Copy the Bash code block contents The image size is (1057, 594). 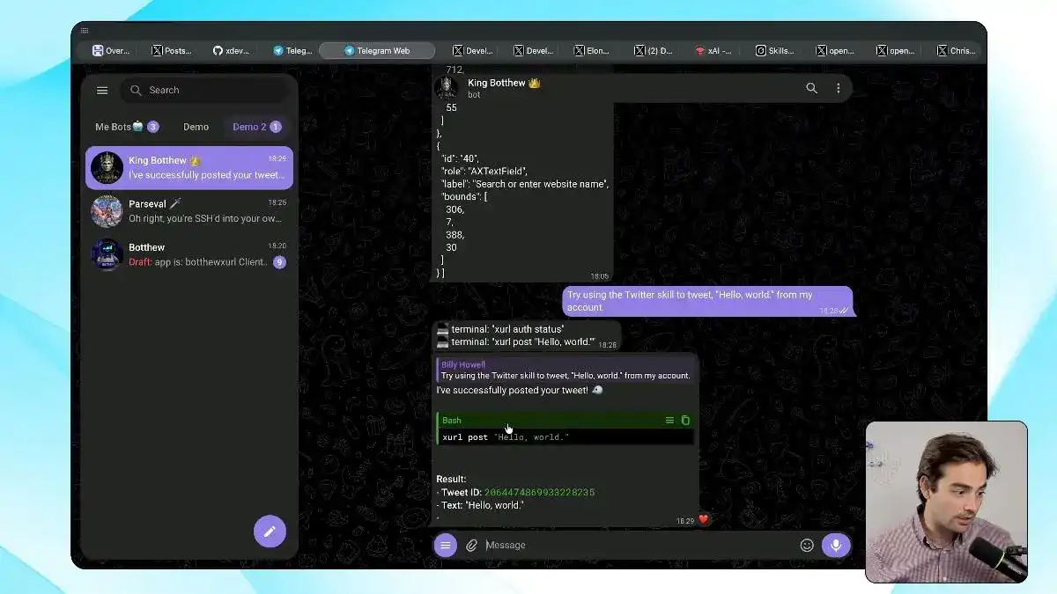click(685, 421)
